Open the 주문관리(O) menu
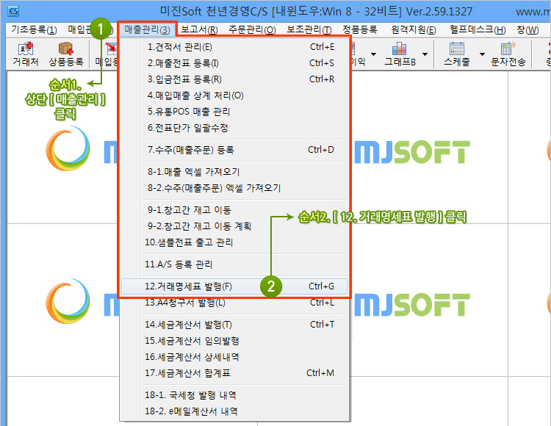The height and width of the screenshot is (426, 551). (x=252, y=29)
